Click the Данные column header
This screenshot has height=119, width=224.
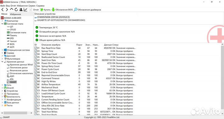pyautogui.click(x=108, y=45)
